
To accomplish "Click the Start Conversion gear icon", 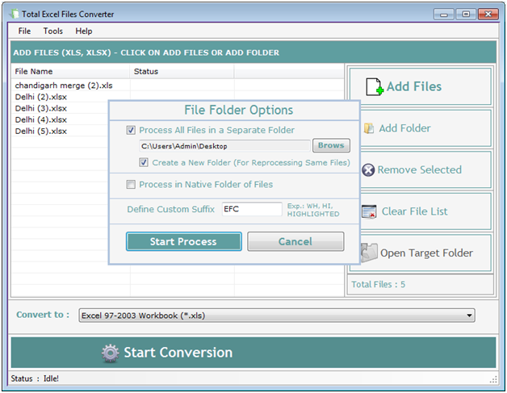I will point(111,353).
